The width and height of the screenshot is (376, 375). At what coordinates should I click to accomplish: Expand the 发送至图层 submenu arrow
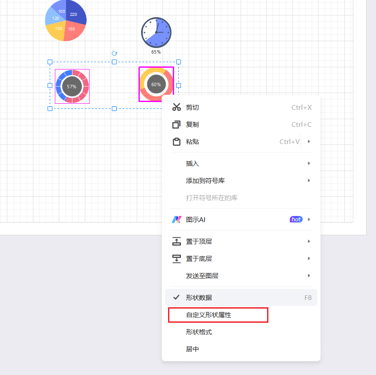(309, 276)
